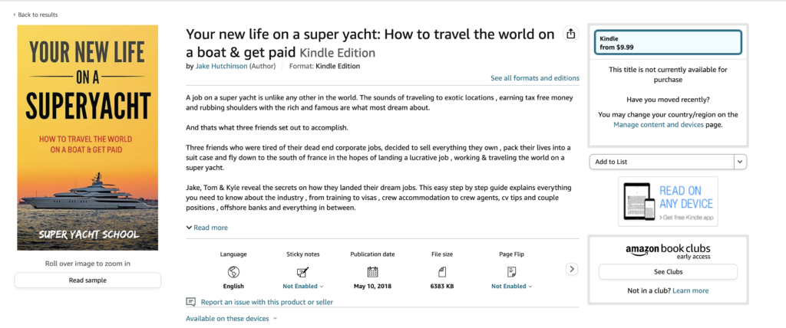
Task: Expand Page Flip Not Enabled dropdown
Action: [x=511, y=287]
